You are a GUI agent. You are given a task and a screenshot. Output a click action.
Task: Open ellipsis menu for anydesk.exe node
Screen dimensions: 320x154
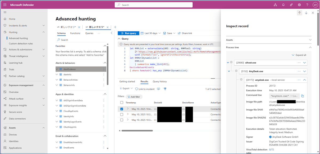[299, 80]
